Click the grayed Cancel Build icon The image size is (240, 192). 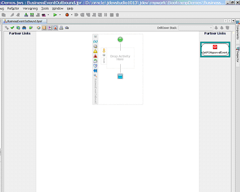tap(38, 15)
